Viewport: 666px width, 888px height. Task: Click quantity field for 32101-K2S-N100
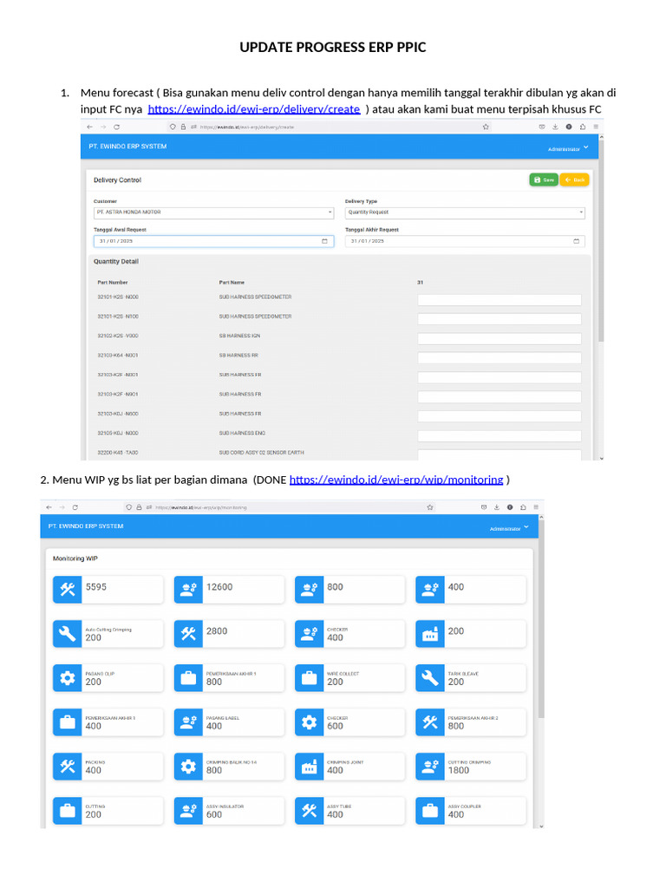pyautogui.click(x=499, y=319)
